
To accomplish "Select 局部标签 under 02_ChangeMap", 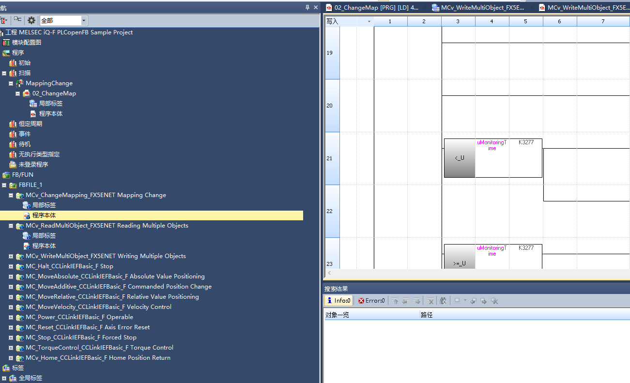I will tap(50, 104).
